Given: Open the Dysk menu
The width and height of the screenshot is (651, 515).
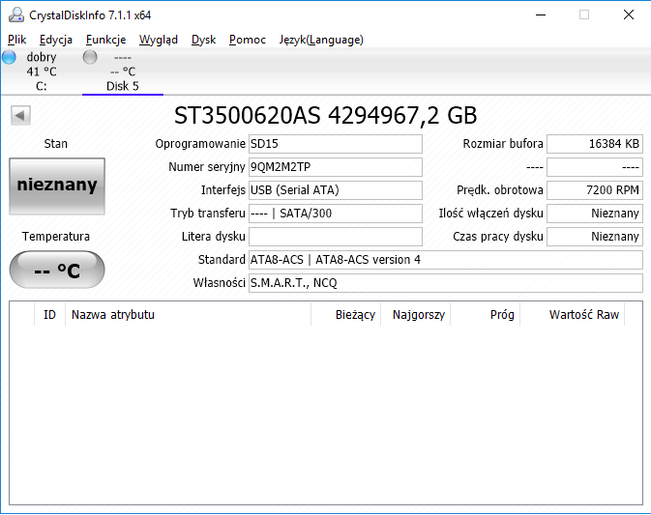Looking at the screenshot, I should [x=203, y=40].
